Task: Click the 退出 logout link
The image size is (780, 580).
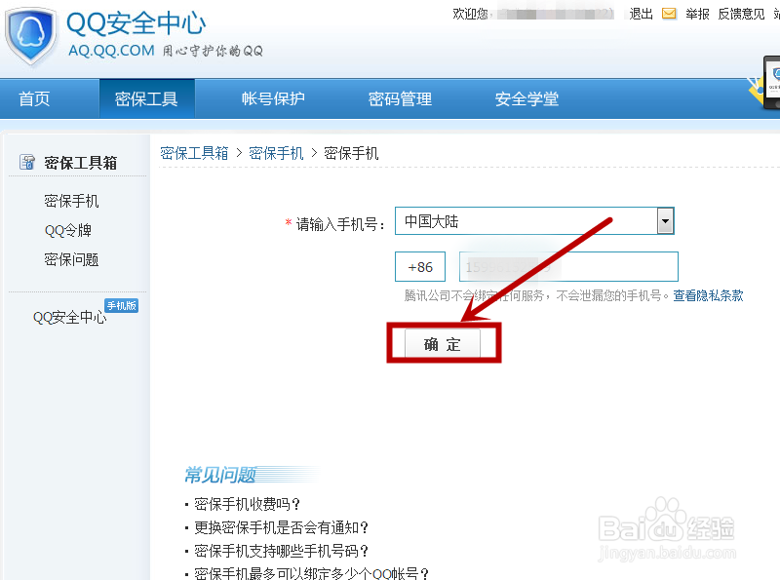Action: (x=641, y=14)
